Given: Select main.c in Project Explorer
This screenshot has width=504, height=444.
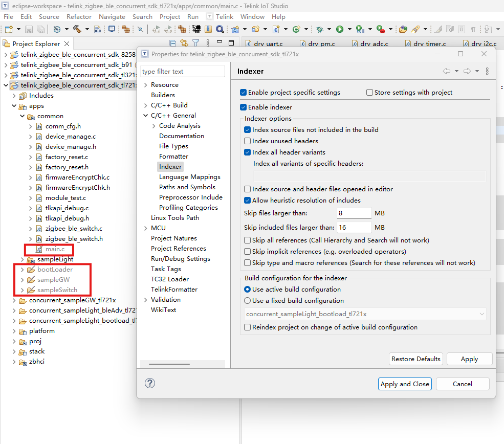Looking at the screenshot, I should pyautogui.click(x=55, y=249).
